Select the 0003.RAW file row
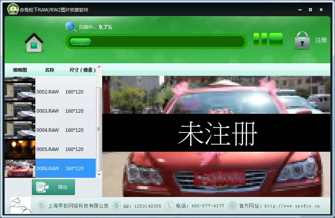Screen dimensions: 335x218 [x=50, y=111]
